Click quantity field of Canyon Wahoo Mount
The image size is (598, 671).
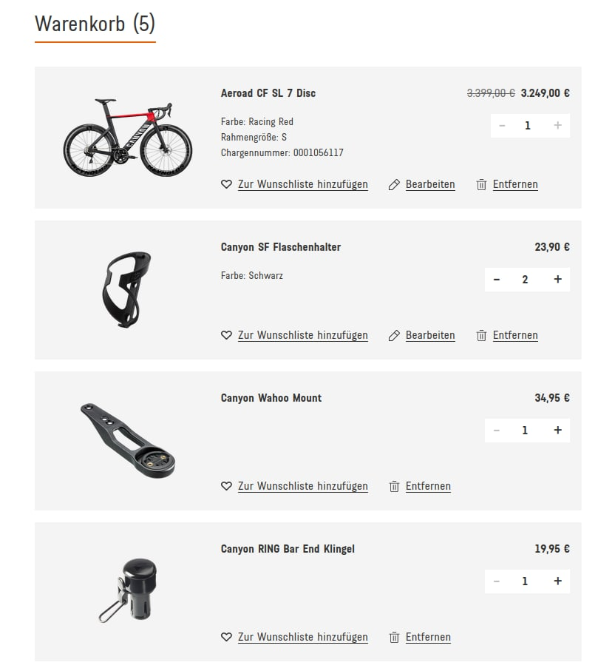coord(526,430)
